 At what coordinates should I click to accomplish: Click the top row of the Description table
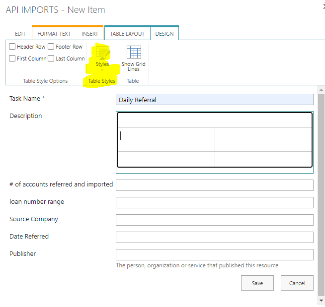pyautogui.click(x=215, y=121)
